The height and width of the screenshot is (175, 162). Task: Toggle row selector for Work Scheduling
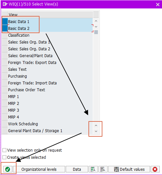(5, 124)
